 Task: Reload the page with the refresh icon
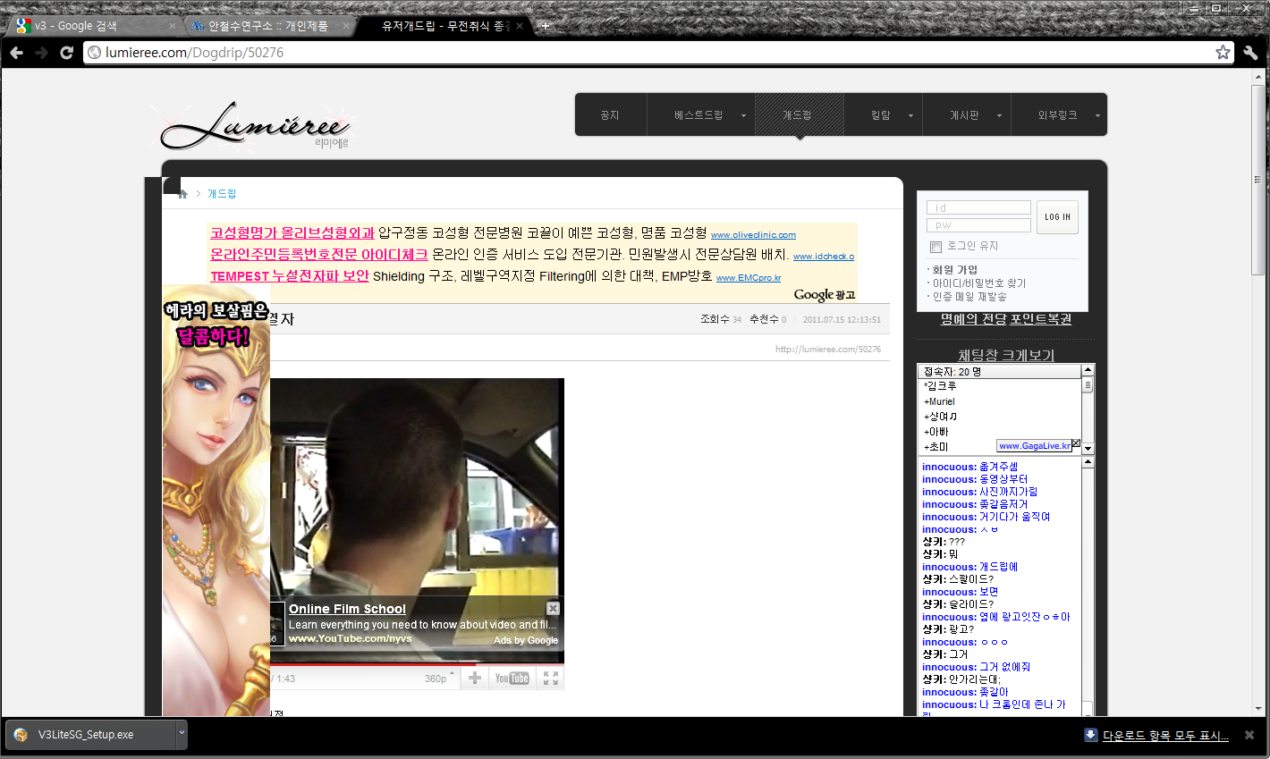coord(66,53)
